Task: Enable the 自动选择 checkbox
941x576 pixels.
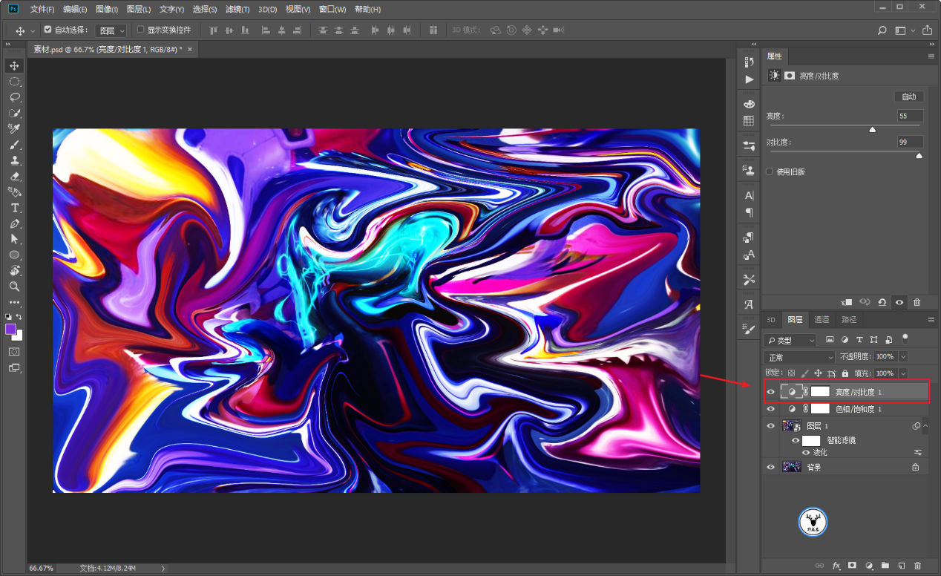Action: [x=48, y=30]
